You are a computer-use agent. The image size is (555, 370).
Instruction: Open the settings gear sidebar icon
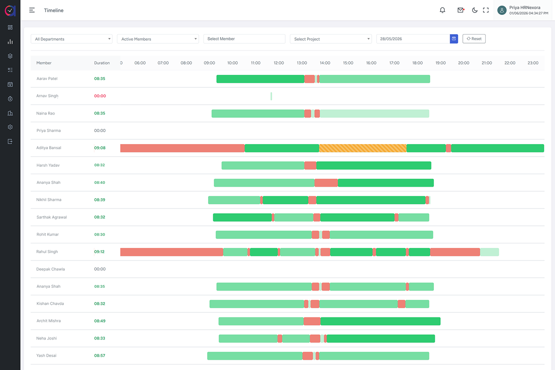(10, 127)
